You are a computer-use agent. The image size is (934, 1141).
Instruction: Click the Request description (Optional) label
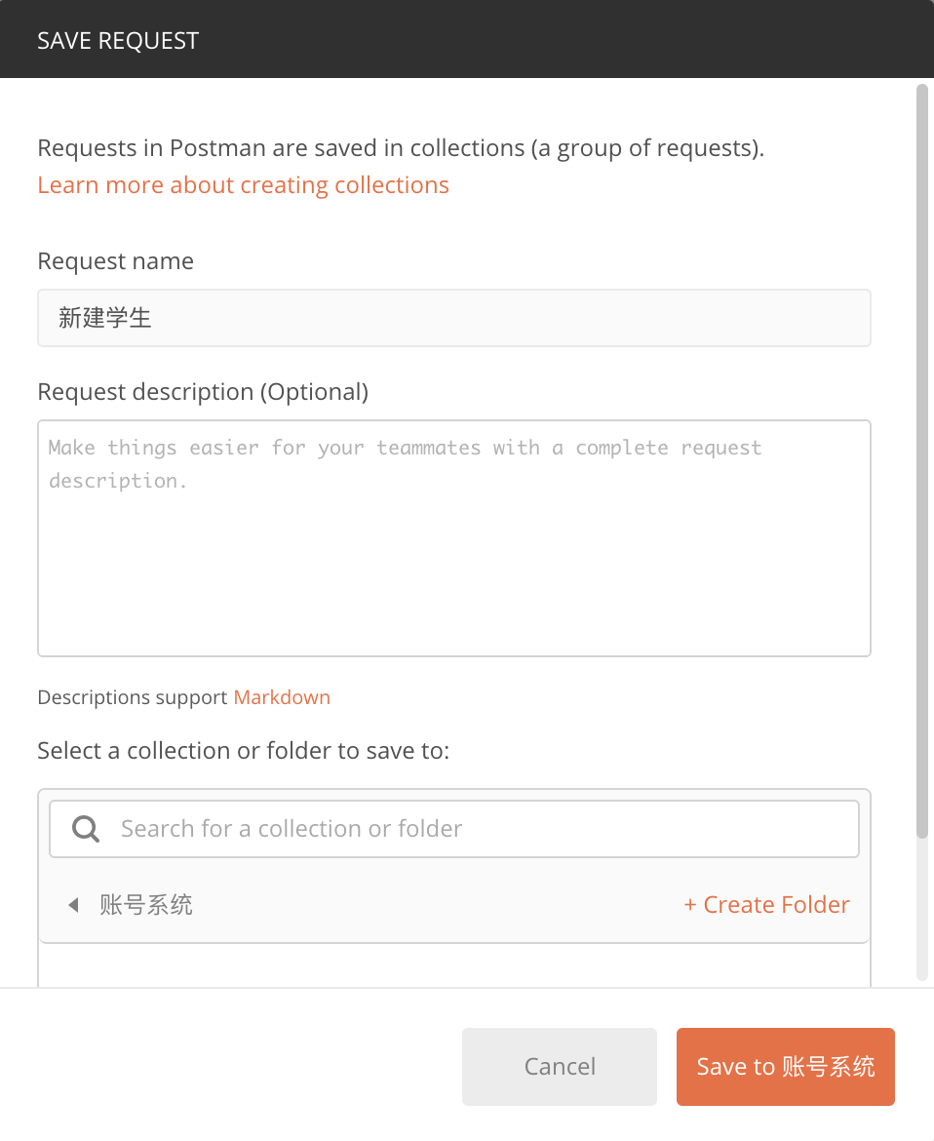[203, 391]
